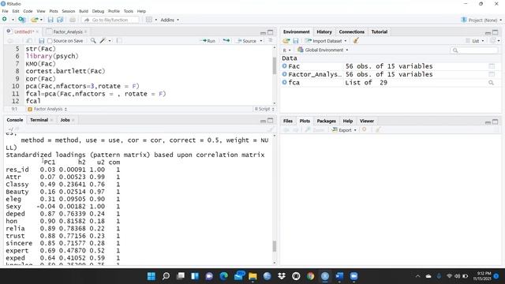Click the workspace panes grid icon
The width and height of the screenshot is (505, 284).
tap(149, 20)
